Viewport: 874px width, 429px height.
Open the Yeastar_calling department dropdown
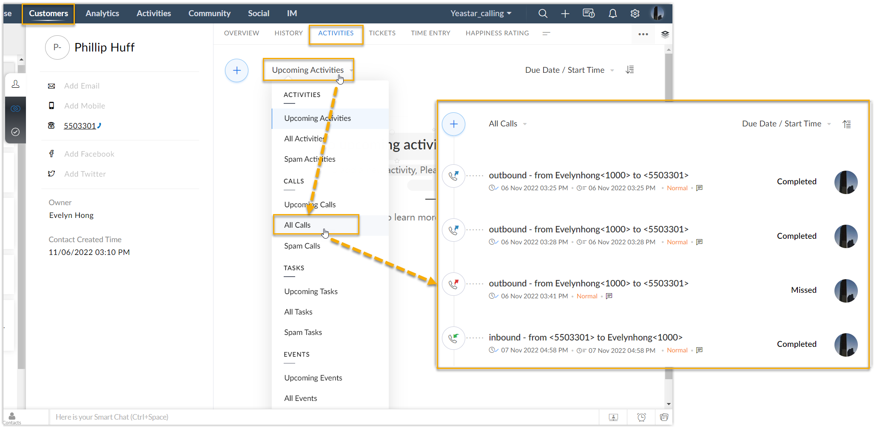pyautogui.click(x=481, y=14)
